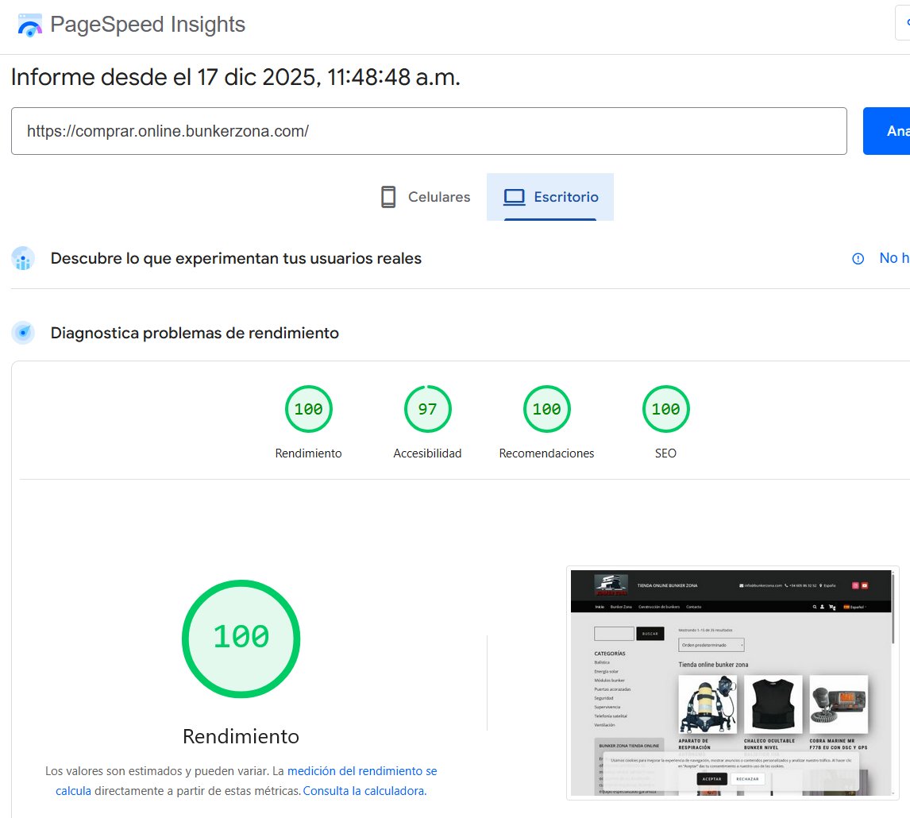Screen dimensions: 910x818
Task: Click the PageSpeed Insights logo icon
Action: [30, 25]
